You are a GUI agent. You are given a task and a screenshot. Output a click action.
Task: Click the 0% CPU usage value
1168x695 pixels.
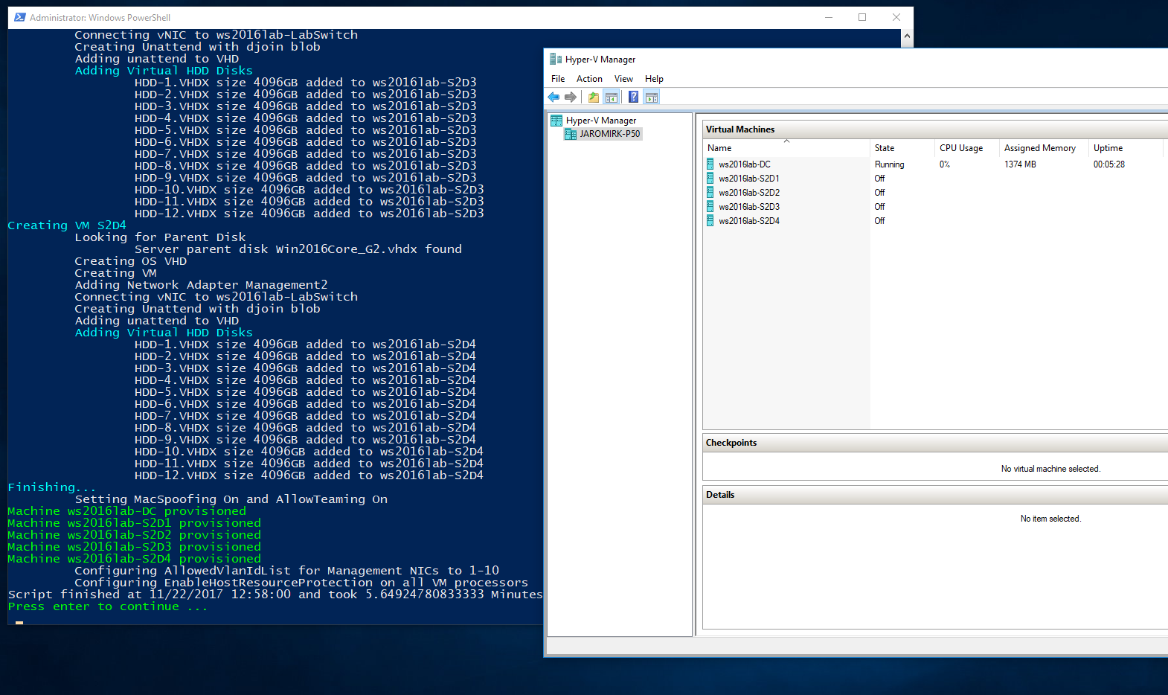944,164
